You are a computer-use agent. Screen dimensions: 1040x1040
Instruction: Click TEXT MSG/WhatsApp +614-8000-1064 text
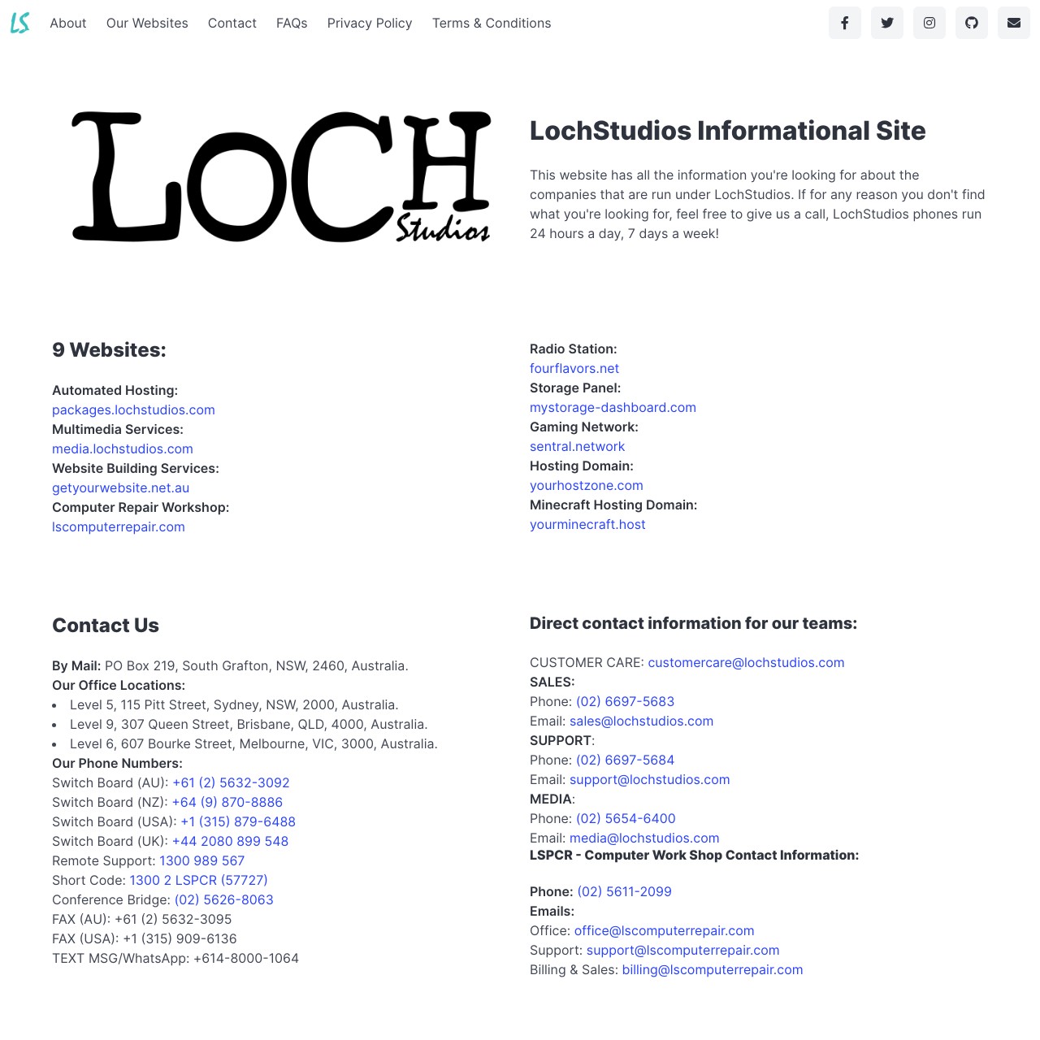click(175, 958)
